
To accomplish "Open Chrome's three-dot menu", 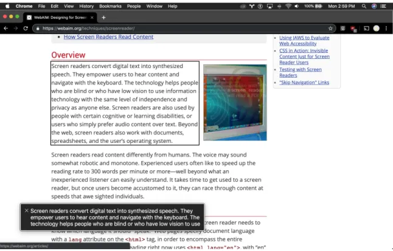I will tap(386, 29).
